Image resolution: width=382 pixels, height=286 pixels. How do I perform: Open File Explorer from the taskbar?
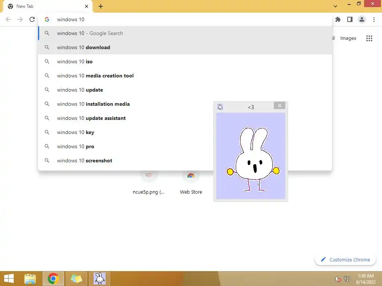(x=30, y=279)
